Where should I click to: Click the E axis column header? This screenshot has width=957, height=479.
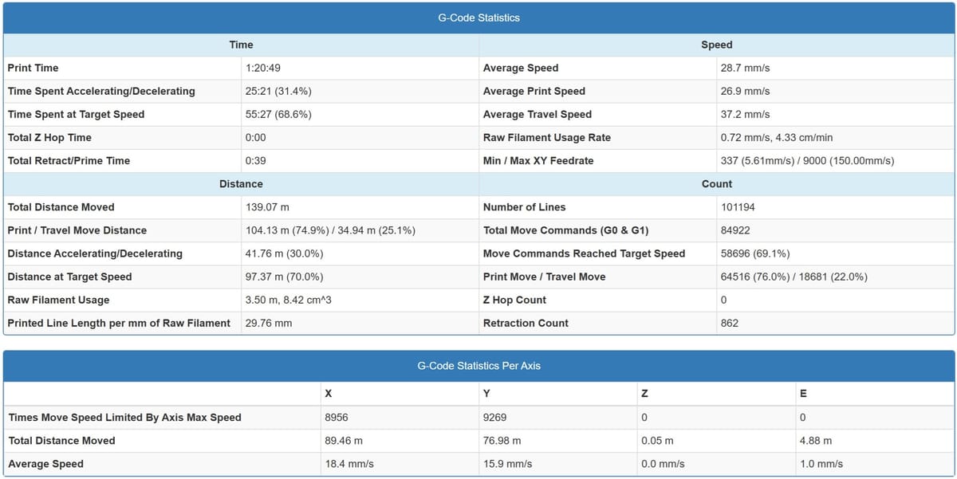coord(803,394)
